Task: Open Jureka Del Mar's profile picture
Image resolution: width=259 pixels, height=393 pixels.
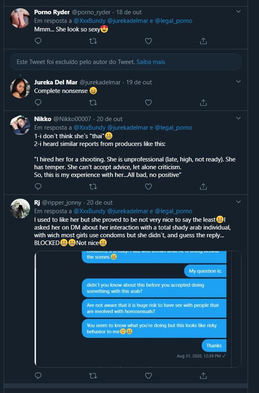Action: 20,88
